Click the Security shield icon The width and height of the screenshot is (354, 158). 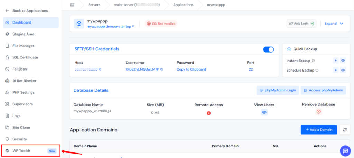point(7,139)
